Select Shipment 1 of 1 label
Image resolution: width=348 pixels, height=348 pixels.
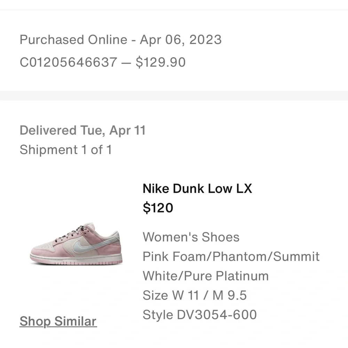click(x=66, y=150)
